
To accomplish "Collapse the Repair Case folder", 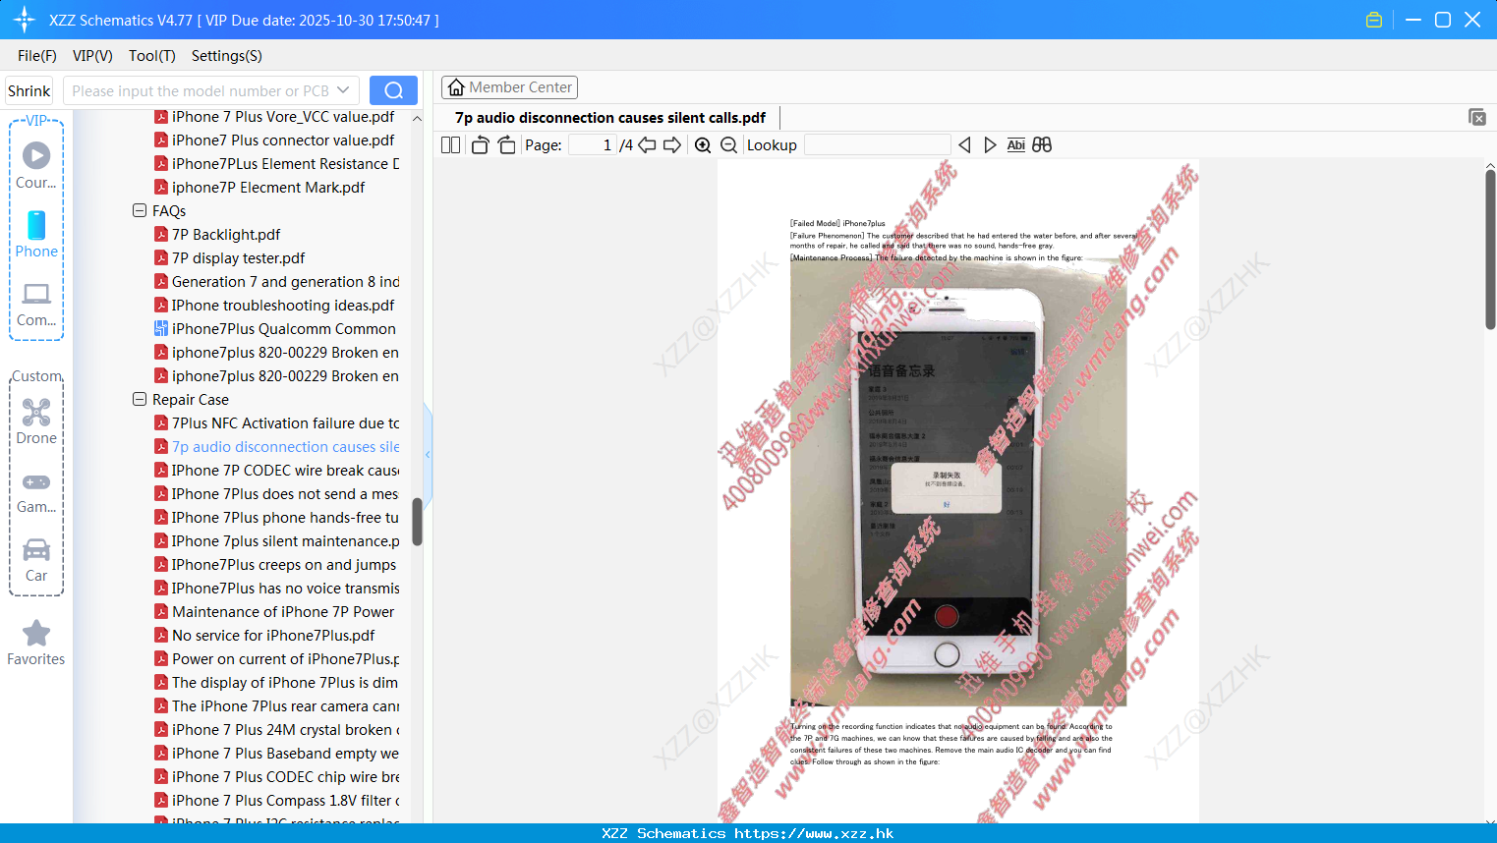I will pyautogui.click(x=139, y=399).
